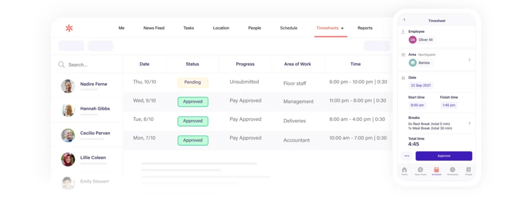Select the 1:45 pm finish time field
The image size is (531, 200).
(x=449, y=105)
